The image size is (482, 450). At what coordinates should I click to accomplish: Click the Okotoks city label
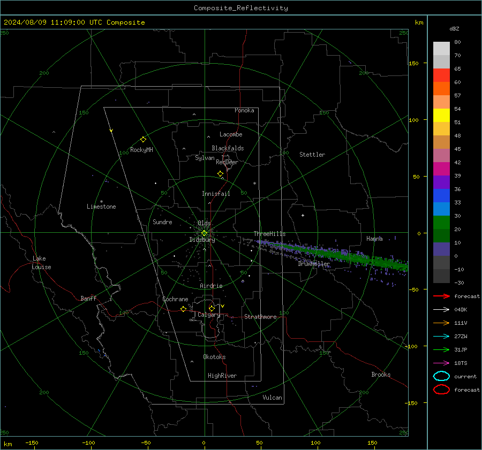(214, 356)
